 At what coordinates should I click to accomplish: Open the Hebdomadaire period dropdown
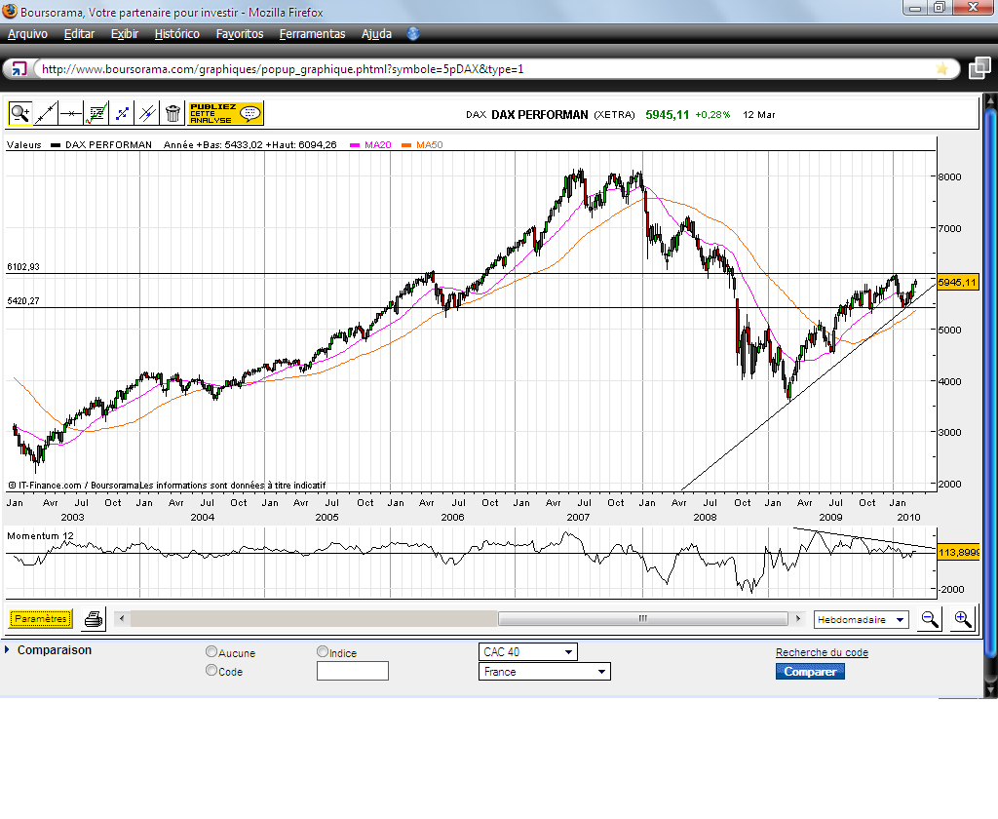pos(862,620)
